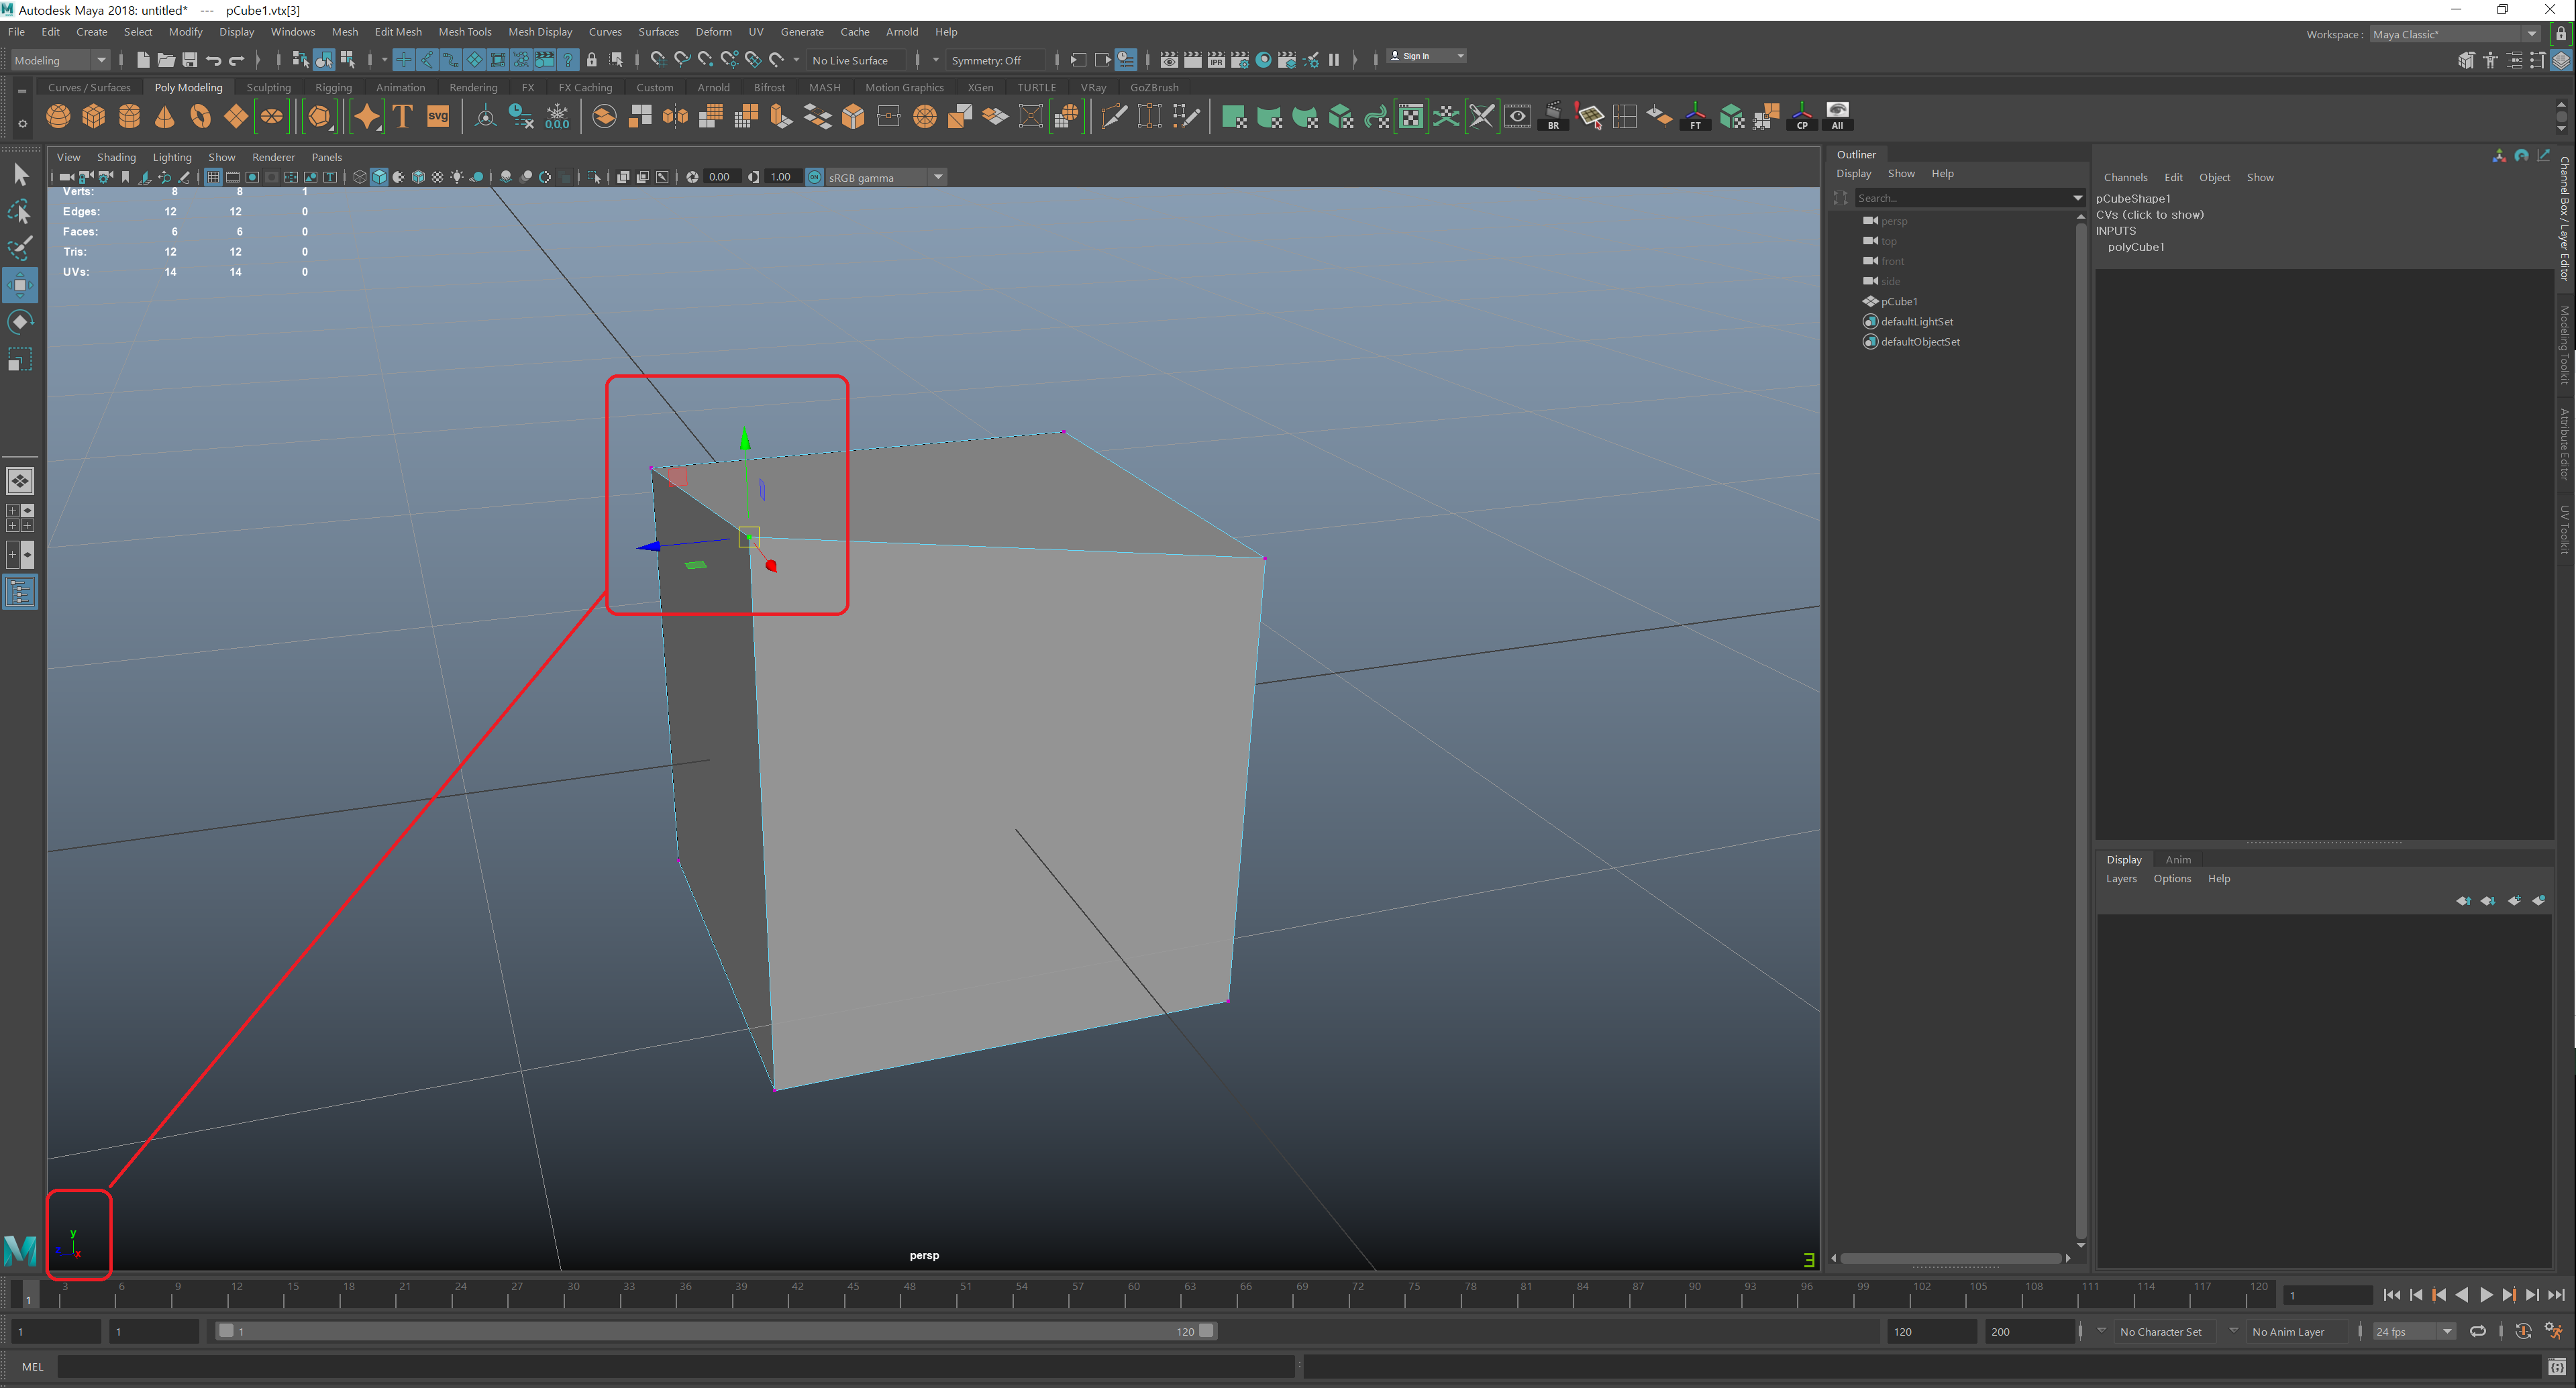
Task: Click the MEL command line label
Action: 33,1366
